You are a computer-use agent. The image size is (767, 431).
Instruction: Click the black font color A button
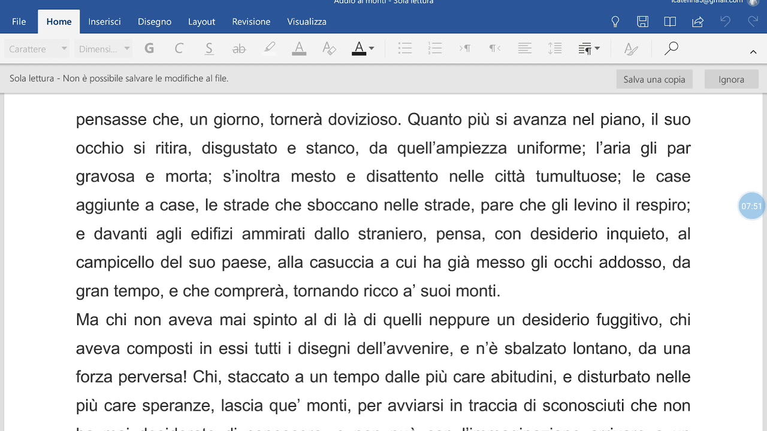click(x=359, y=49)
